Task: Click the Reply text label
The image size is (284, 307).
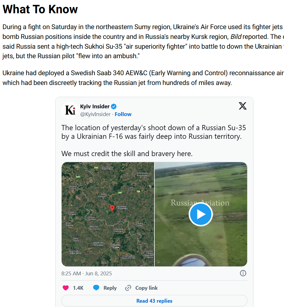Action: click(x=110, y=288)
